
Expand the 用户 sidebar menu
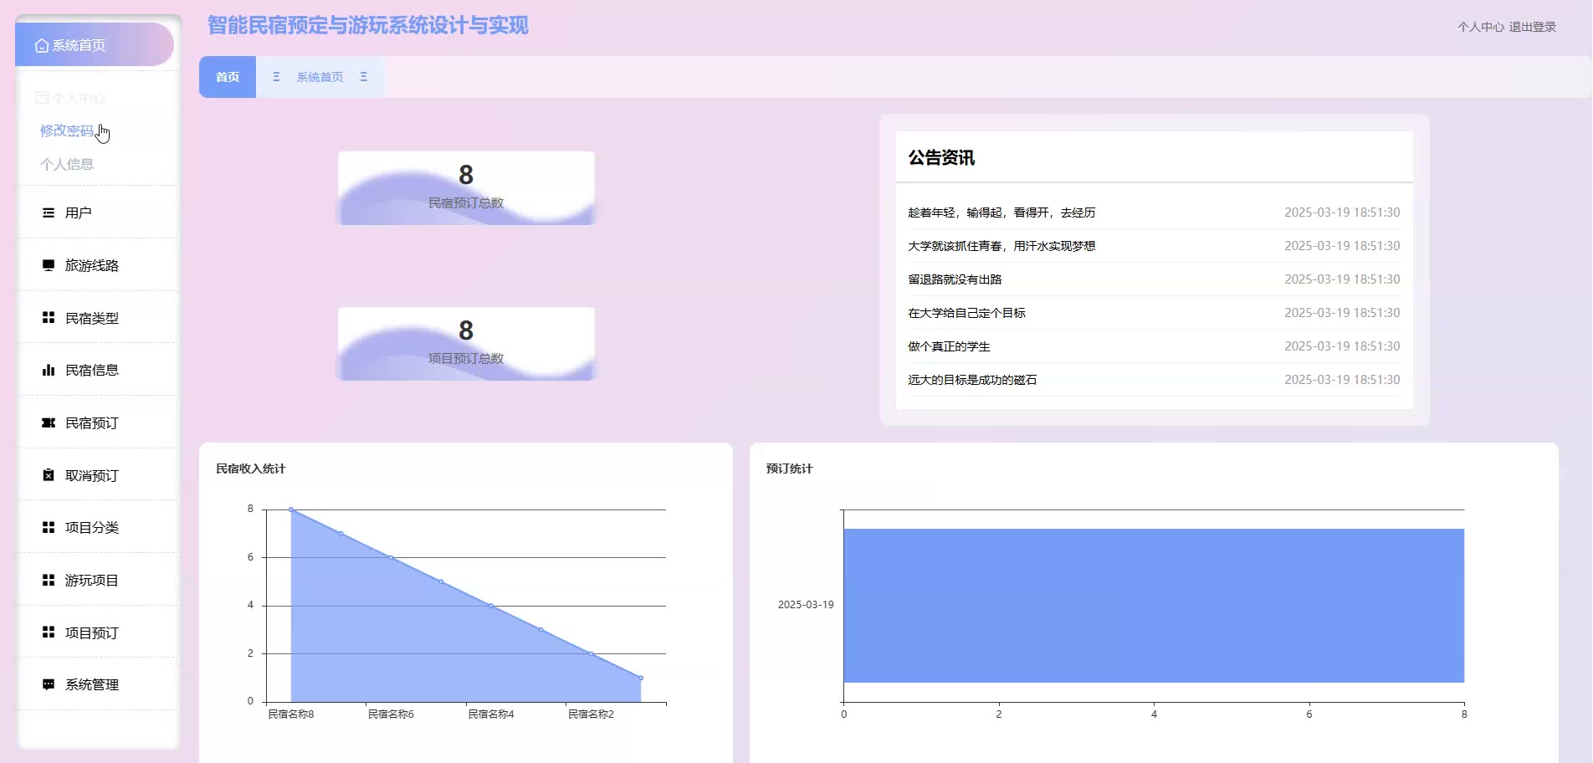(x=98, y=213)
